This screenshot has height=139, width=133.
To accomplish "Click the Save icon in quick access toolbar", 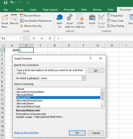I will pos(6,3).
